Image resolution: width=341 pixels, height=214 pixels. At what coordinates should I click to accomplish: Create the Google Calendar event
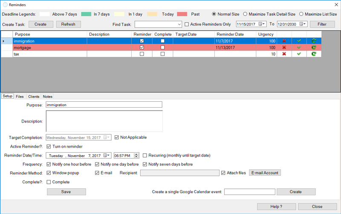coord(296,192)
